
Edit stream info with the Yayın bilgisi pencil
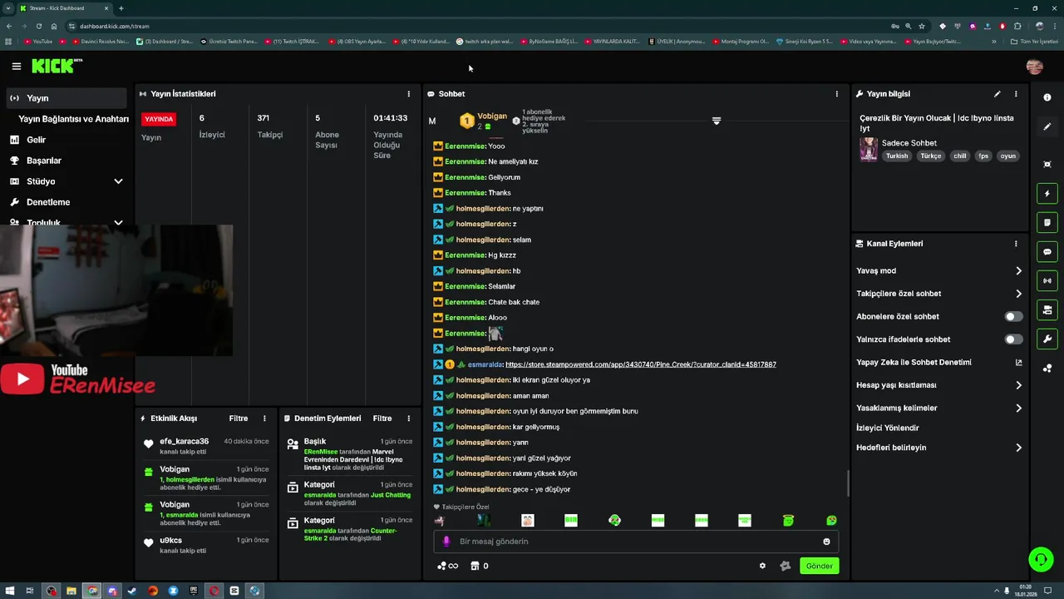click(997, 94)
